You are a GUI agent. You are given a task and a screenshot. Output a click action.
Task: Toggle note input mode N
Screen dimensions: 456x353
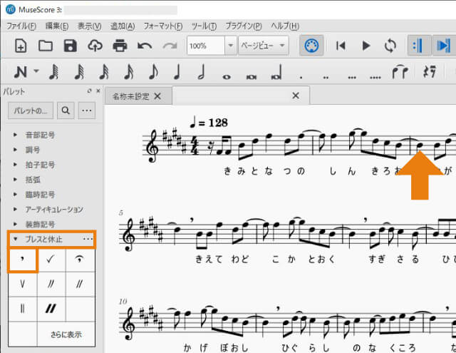pyautogui.click(x=21, y=72)
